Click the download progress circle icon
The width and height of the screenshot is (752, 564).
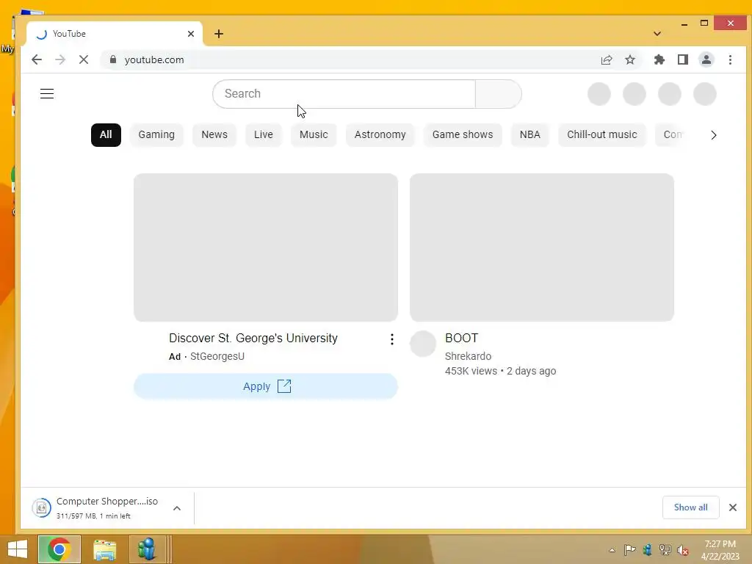[42, 508]
